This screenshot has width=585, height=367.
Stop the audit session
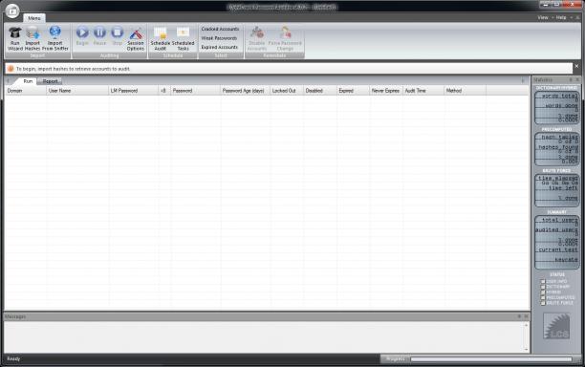coord(117,35)
